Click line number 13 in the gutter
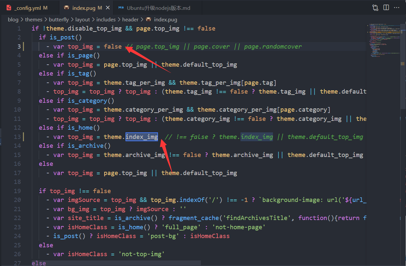 17,137
